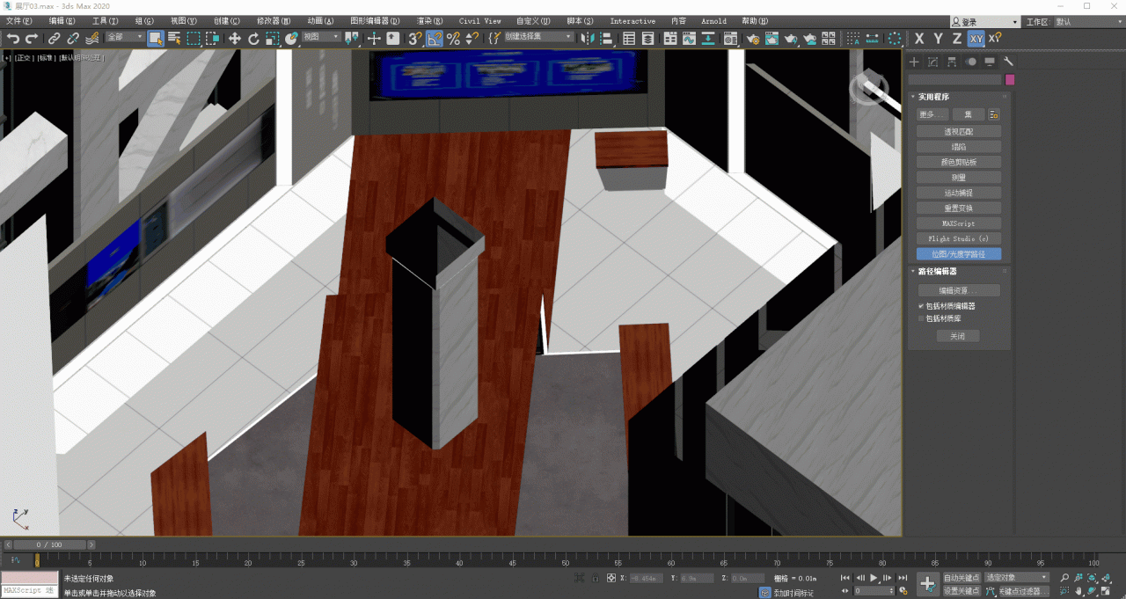Screen dimensions: 1126x599
Task: Collapse the 实用程序 rollout
Action: click(934, 97)
